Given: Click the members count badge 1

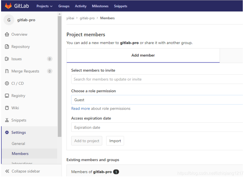Looking at the screenshot, I should (116, 172).
